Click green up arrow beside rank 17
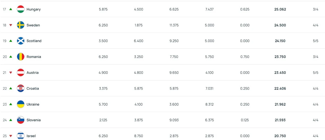Viewport: 325px width, 140px height. click(x=11, y=9)
